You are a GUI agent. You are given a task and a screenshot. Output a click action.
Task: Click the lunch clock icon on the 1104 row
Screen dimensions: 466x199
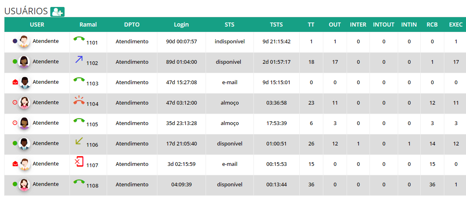[x=15, y=103]
